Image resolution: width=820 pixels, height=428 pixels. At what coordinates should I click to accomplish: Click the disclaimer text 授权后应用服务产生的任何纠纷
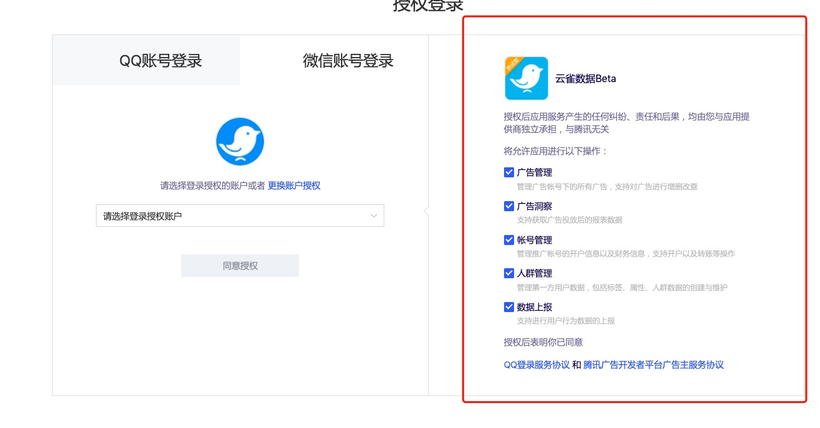point(627,123)
